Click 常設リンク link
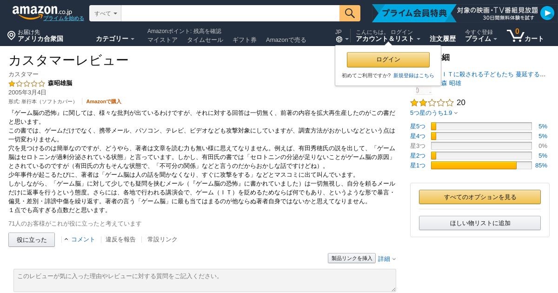The height and width of the screenshot is (293, 558). point(162,239)
